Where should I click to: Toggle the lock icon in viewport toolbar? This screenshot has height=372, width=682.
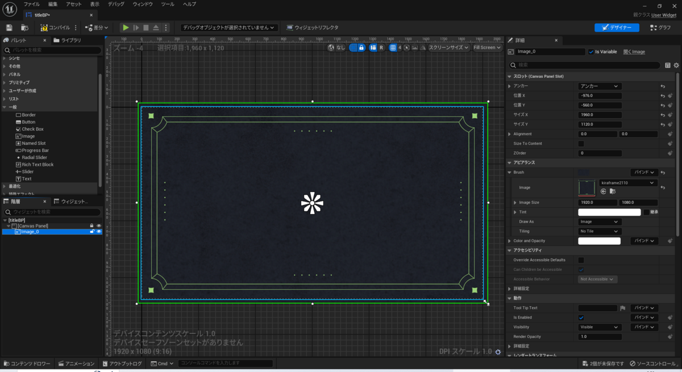[x=361, y=48]
